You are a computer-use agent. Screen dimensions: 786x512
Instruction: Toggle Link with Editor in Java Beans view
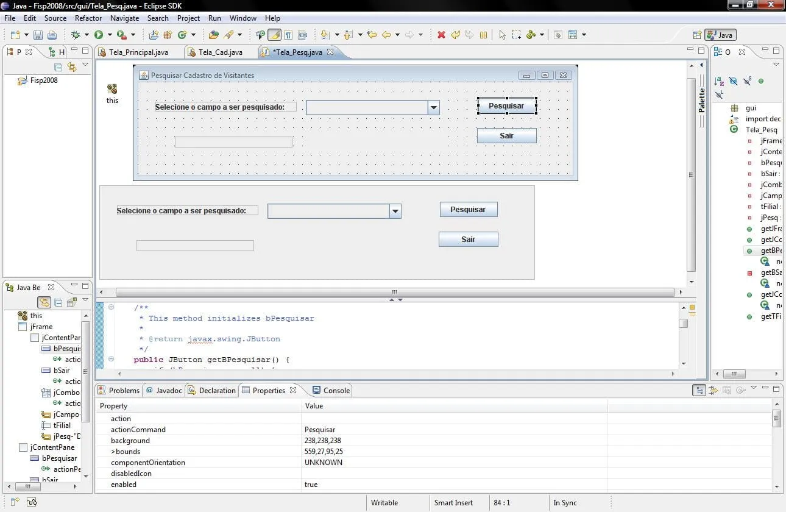44,302
